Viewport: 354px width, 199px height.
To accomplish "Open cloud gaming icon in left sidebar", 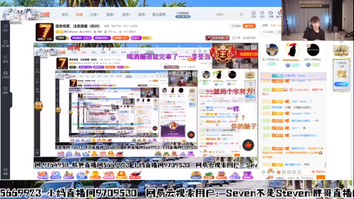I will pyautogui.click(x=5, y=75).
